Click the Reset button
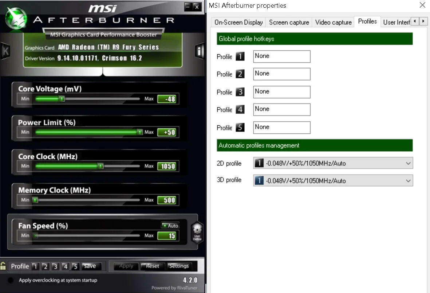The height and width of the screenshot is (293, 430). click(x=152, y=266)
